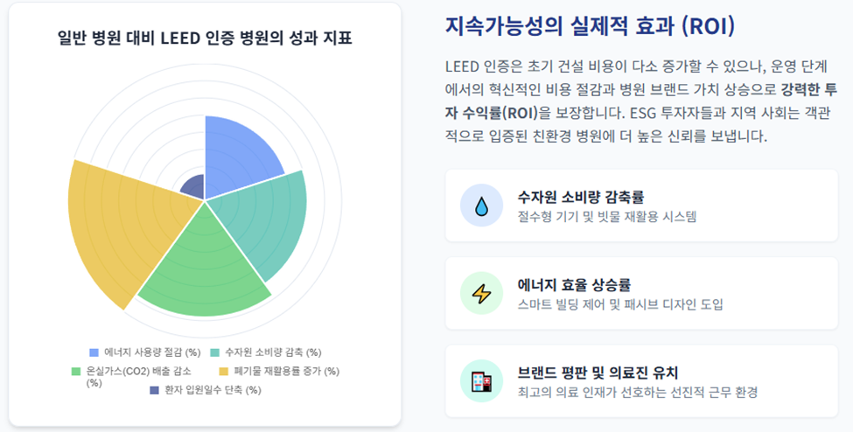The width and height of the screenshot is (853, 432).
Task: Select the small navy chart segment
Action: (x=196, y=189)
